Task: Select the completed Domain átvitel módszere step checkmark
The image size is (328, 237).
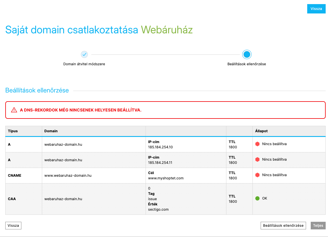Action: click(x=84, y=54)
